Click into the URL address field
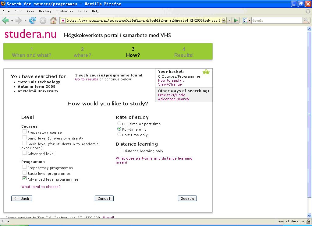Viewport: 312px width, 226px height. coord(143,20)
